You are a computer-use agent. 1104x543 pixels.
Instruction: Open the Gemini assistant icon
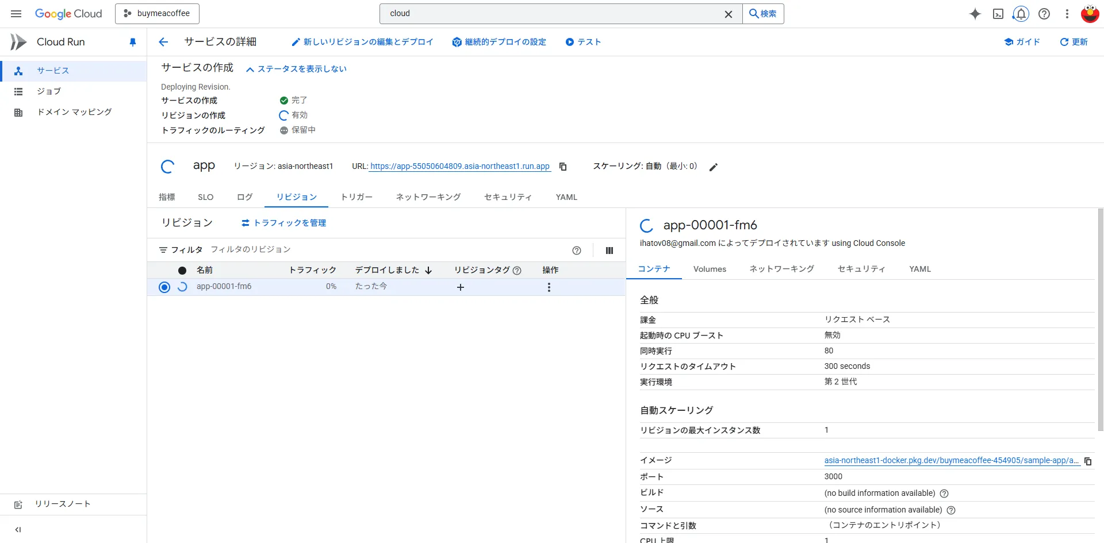click(x=975, y=14)
